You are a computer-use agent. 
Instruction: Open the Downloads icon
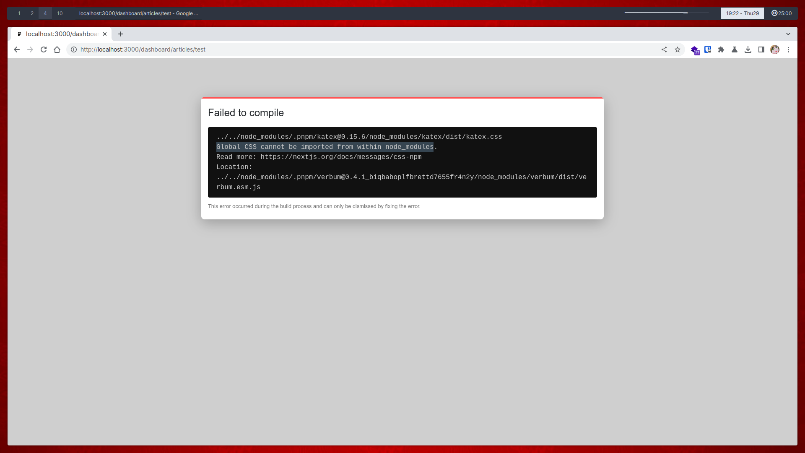click(748, 49)
